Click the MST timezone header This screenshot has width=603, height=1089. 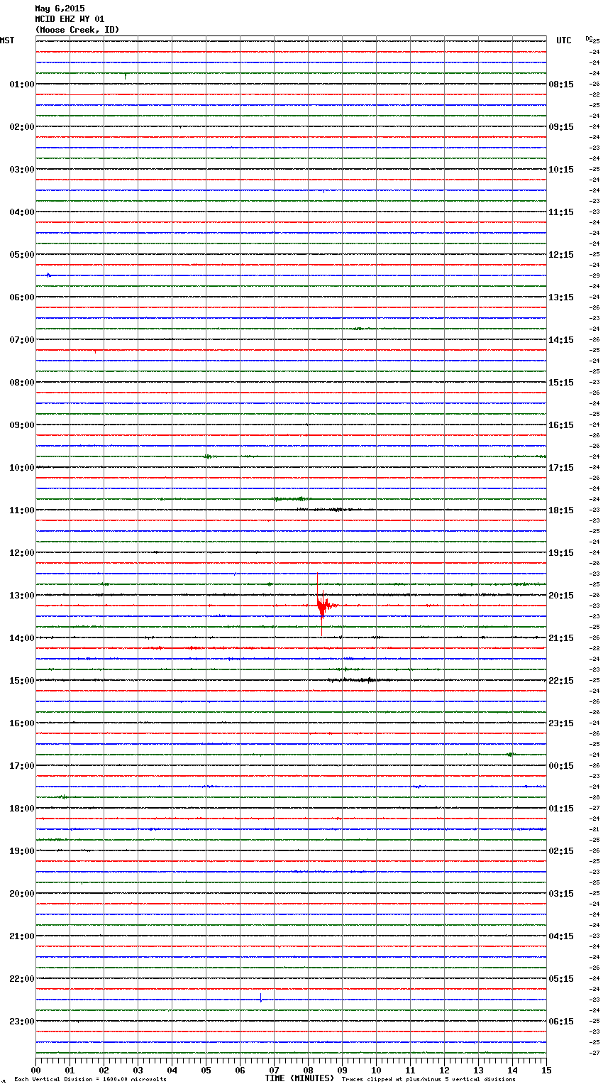pos(7,40)
